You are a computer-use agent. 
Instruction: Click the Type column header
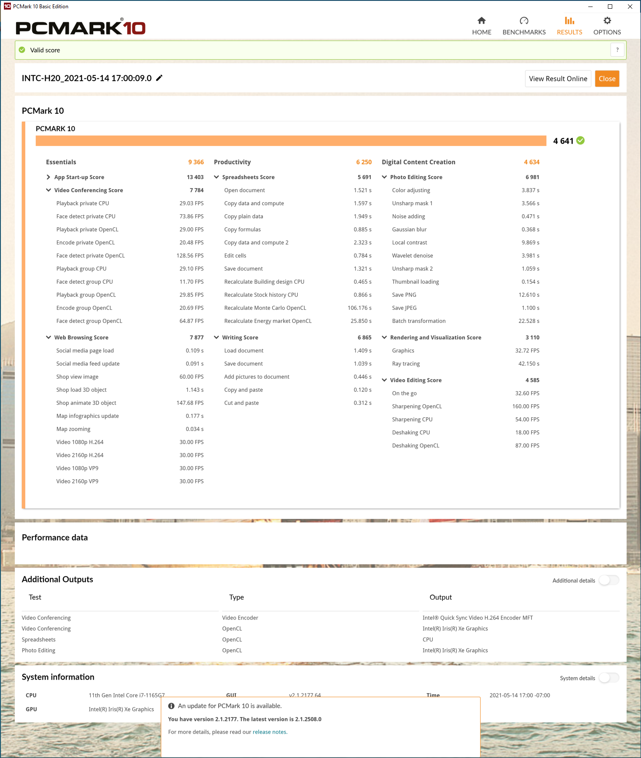236,597
